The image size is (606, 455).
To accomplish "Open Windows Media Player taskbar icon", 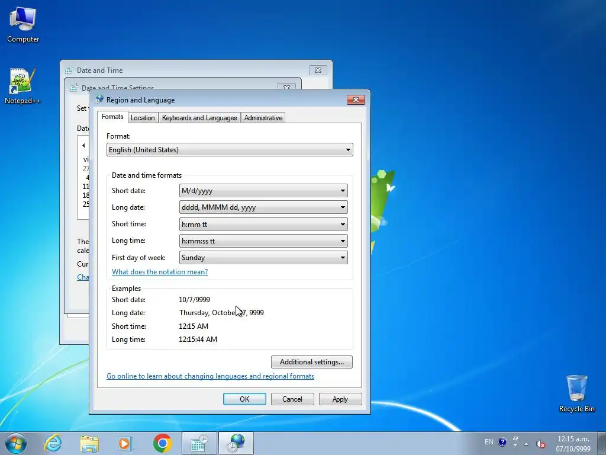I will tap(125, 443).
